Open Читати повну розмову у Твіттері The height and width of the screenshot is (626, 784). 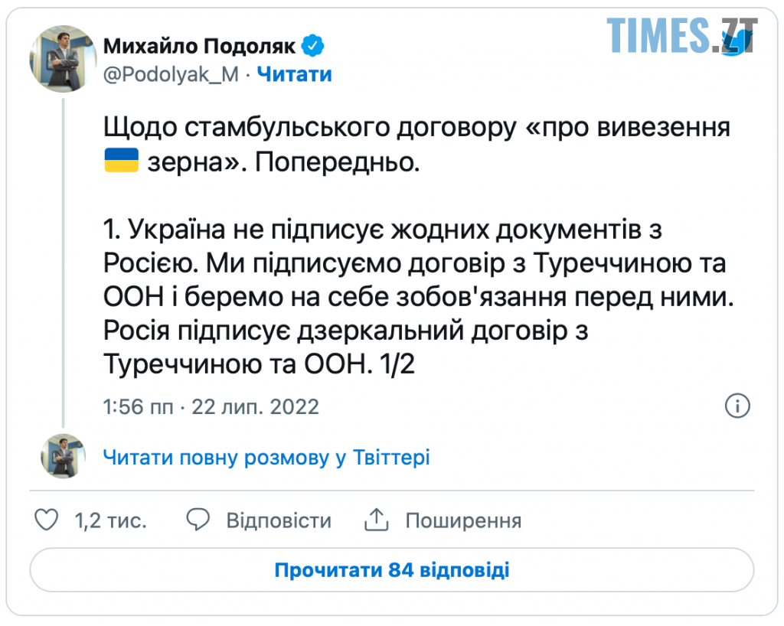click(x=266, y=458)
